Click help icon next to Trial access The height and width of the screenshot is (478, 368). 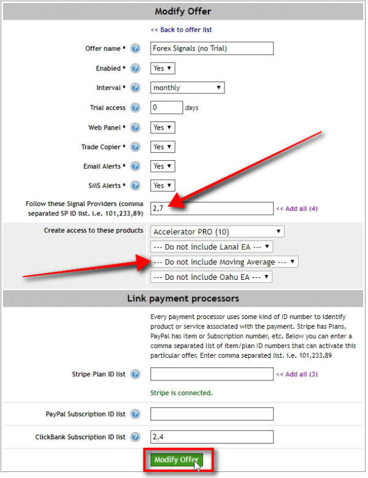(x=136, y=107)
